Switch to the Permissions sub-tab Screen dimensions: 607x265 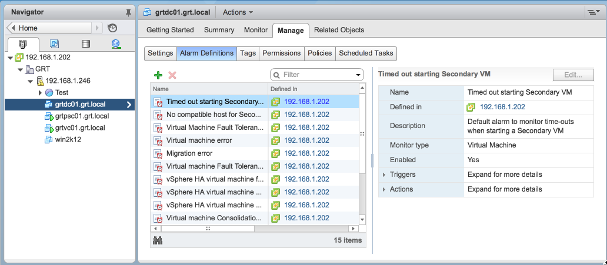tap(281, 53)
